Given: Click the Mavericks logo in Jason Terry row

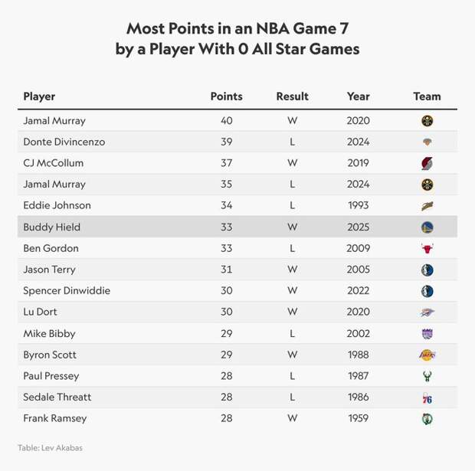Looking at the screenshot, I should tap(427, 270).
